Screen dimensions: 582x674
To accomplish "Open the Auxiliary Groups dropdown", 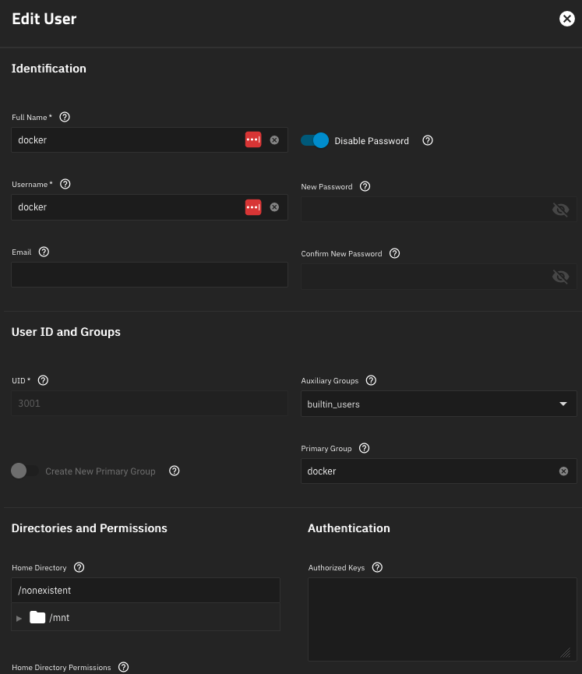I will coord(563,404).
